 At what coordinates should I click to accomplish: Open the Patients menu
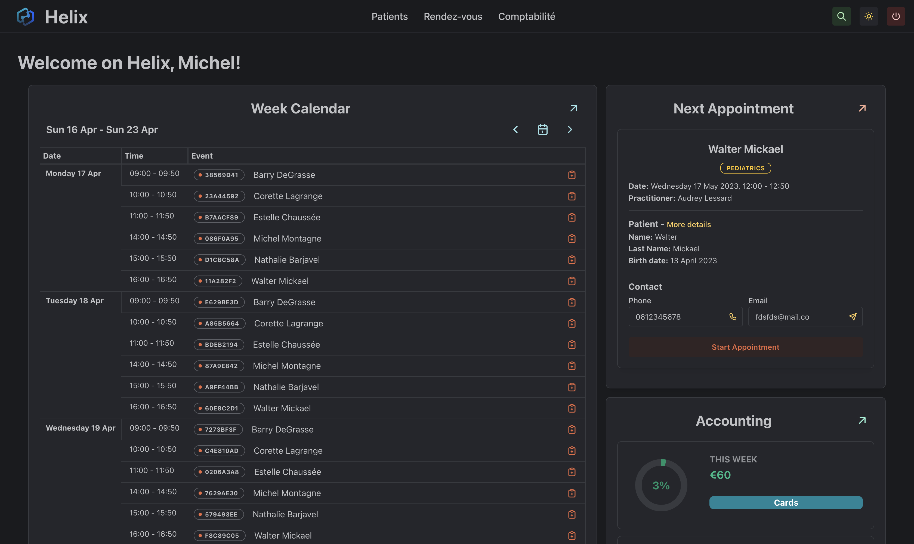click(x=389, y=17)
